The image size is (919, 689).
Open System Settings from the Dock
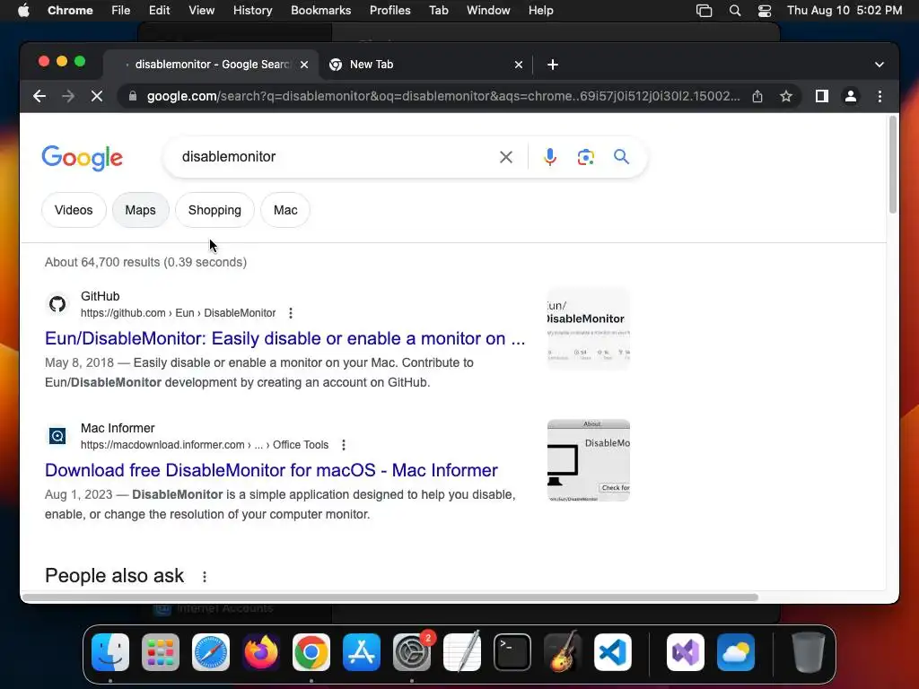[x=412, y=652]
